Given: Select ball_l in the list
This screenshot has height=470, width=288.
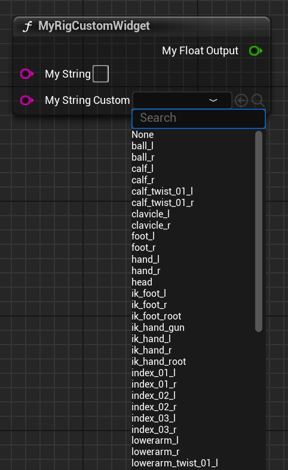Looking at the screenshot, I should [142, 146].
